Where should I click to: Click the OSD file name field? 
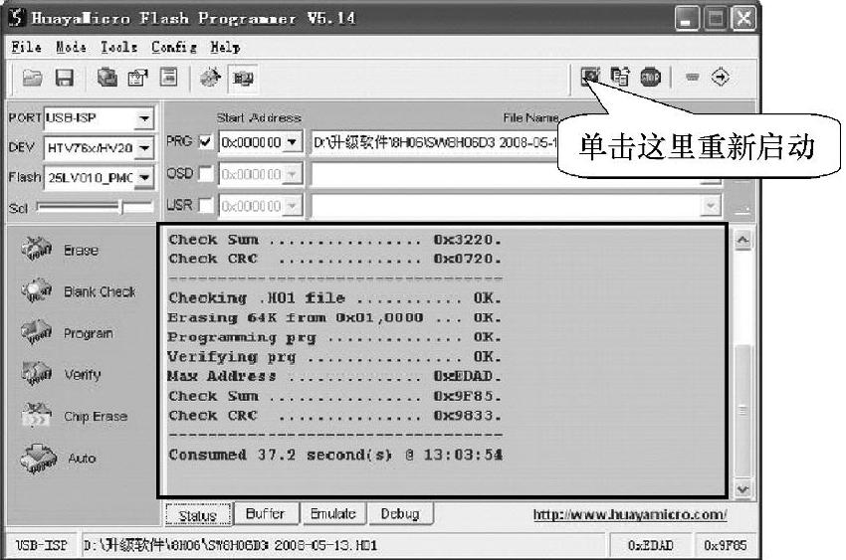[516, 174]
